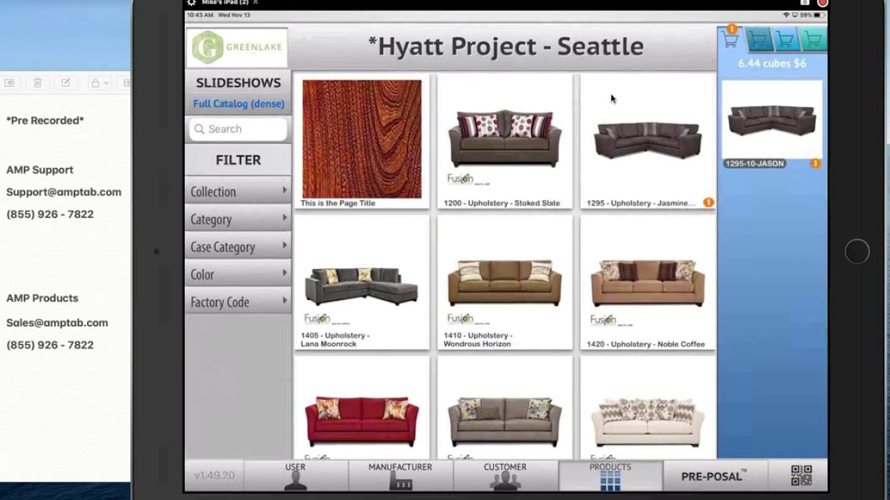This screenshot has width=890, height=500.
Task: Open the QR code scanner
Action: [x=802, y=476]
